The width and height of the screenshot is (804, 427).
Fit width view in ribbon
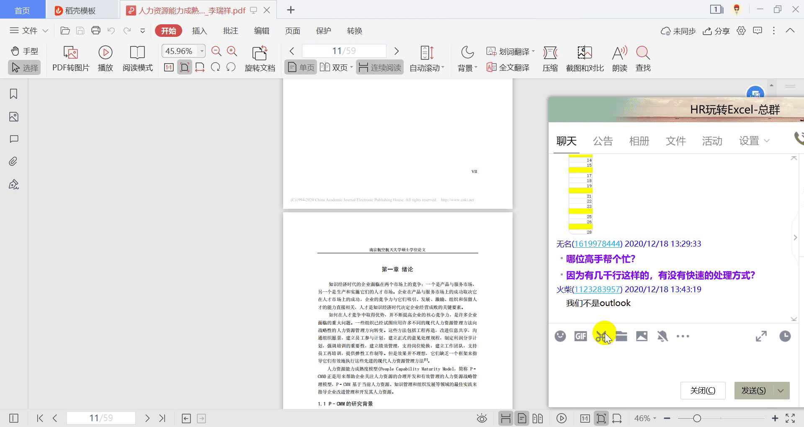(200, 67)
